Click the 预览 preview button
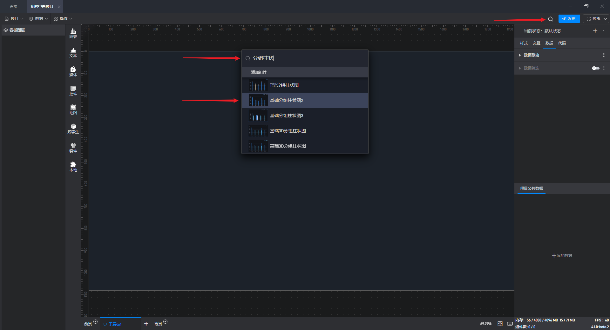The width and height of the screenshot is (610, 330). coord(593,19)
